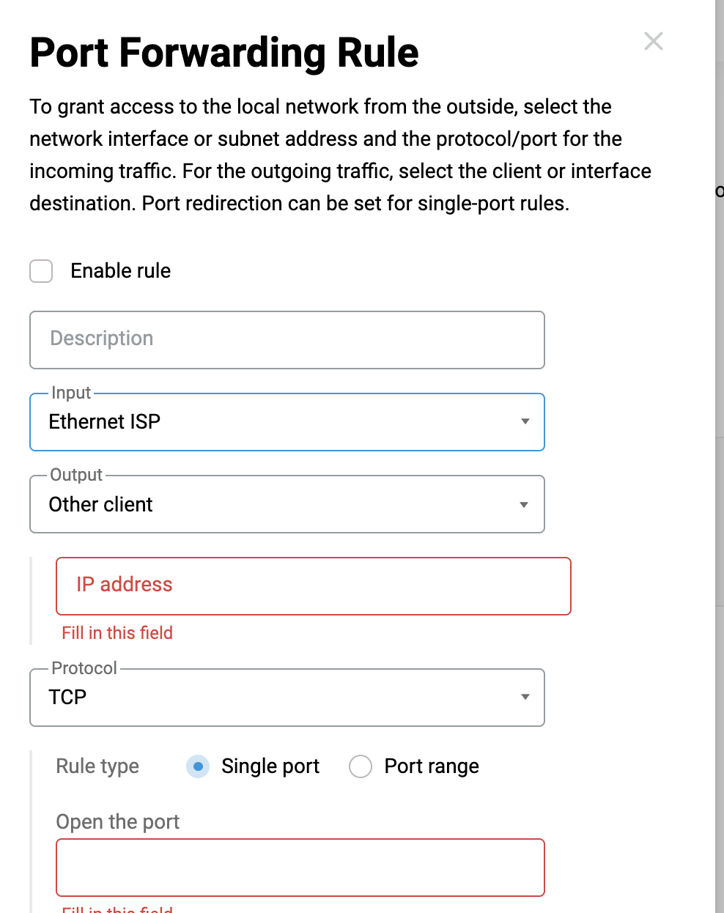The width and height of the screenshot is (724, 913).
Task: Select the Single port radio button
Action: [x=198, y=766]
